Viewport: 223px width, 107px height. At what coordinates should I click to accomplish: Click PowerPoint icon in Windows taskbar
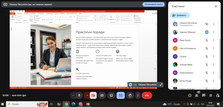[x=88, y=104]
